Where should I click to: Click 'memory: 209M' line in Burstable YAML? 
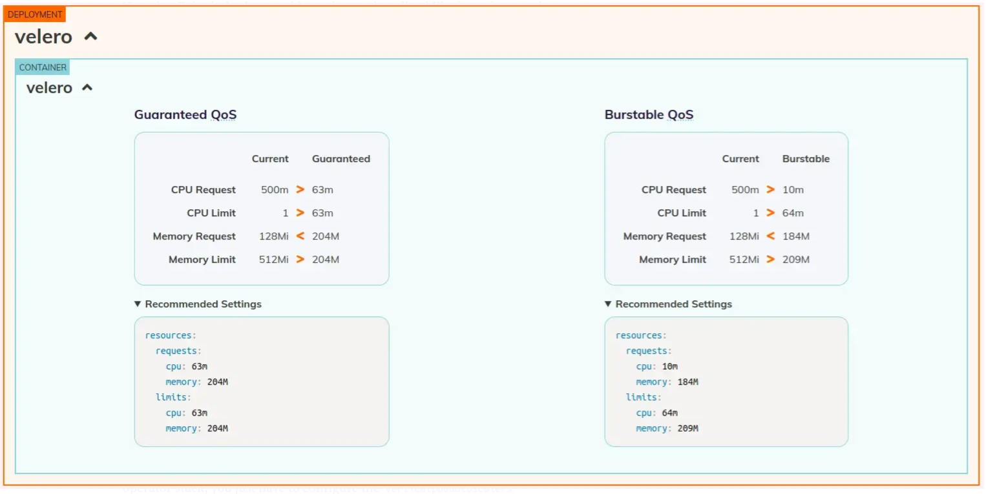coord(667,428)
